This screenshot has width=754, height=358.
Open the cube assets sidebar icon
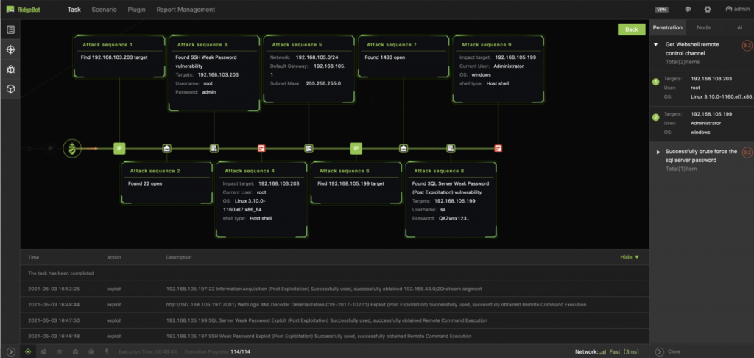coord(10,89)
